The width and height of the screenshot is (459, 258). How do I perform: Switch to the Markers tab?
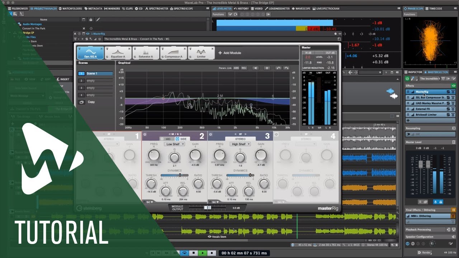tap(112, 8)
